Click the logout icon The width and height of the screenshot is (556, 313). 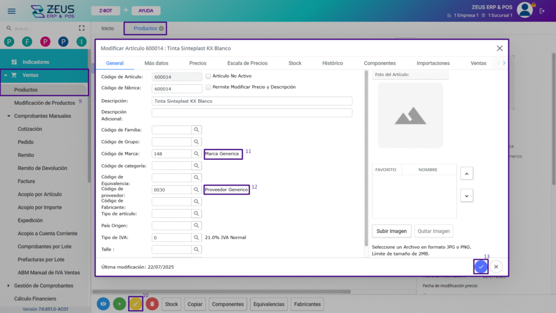542,11
